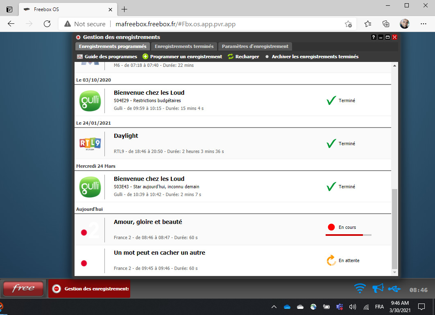Select the Gulli logo of the S03E43 recording

(90, 187)
